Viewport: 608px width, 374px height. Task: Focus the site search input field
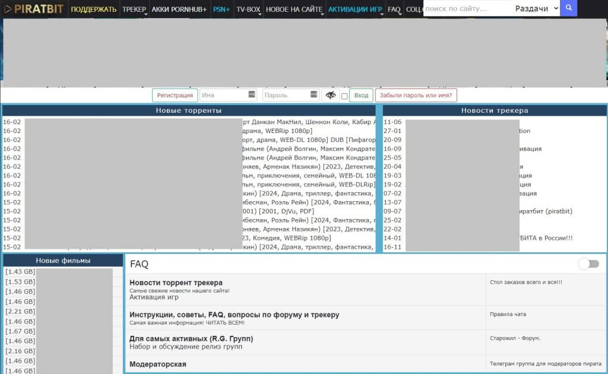pyautogui.click(x=466, y=8)
